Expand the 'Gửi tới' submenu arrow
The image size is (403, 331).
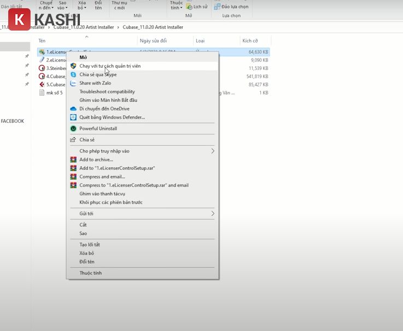213,214
